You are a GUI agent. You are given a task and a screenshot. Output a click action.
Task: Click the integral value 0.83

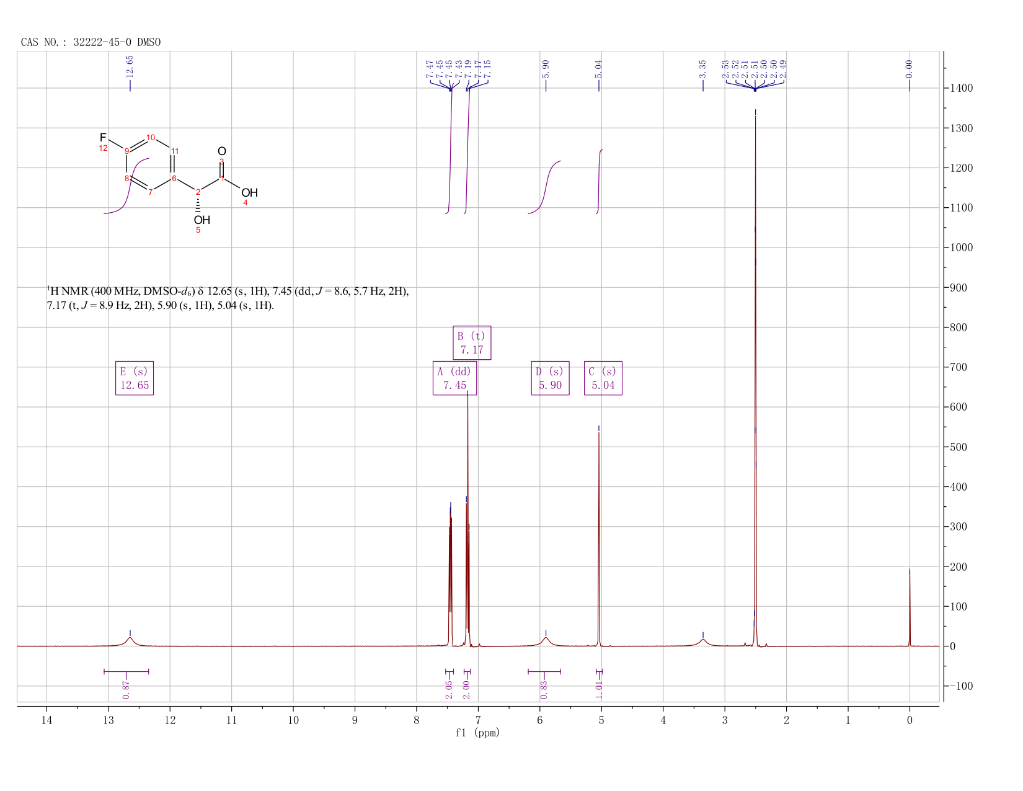(544, 690)
